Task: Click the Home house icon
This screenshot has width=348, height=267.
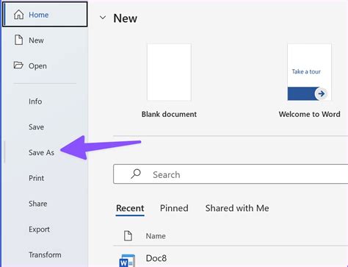Action: click(18, 15)
